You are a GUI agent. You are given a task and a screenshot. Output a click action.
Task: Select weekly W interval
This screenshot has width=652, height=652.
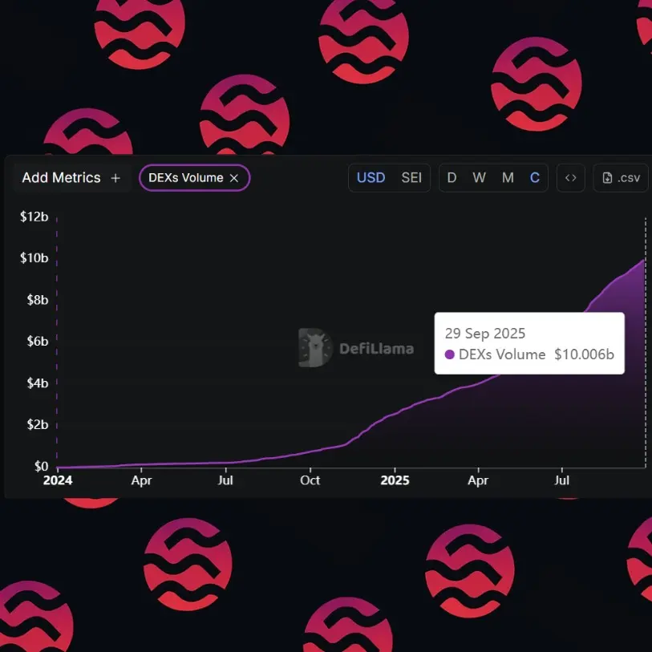pos(479,178)
